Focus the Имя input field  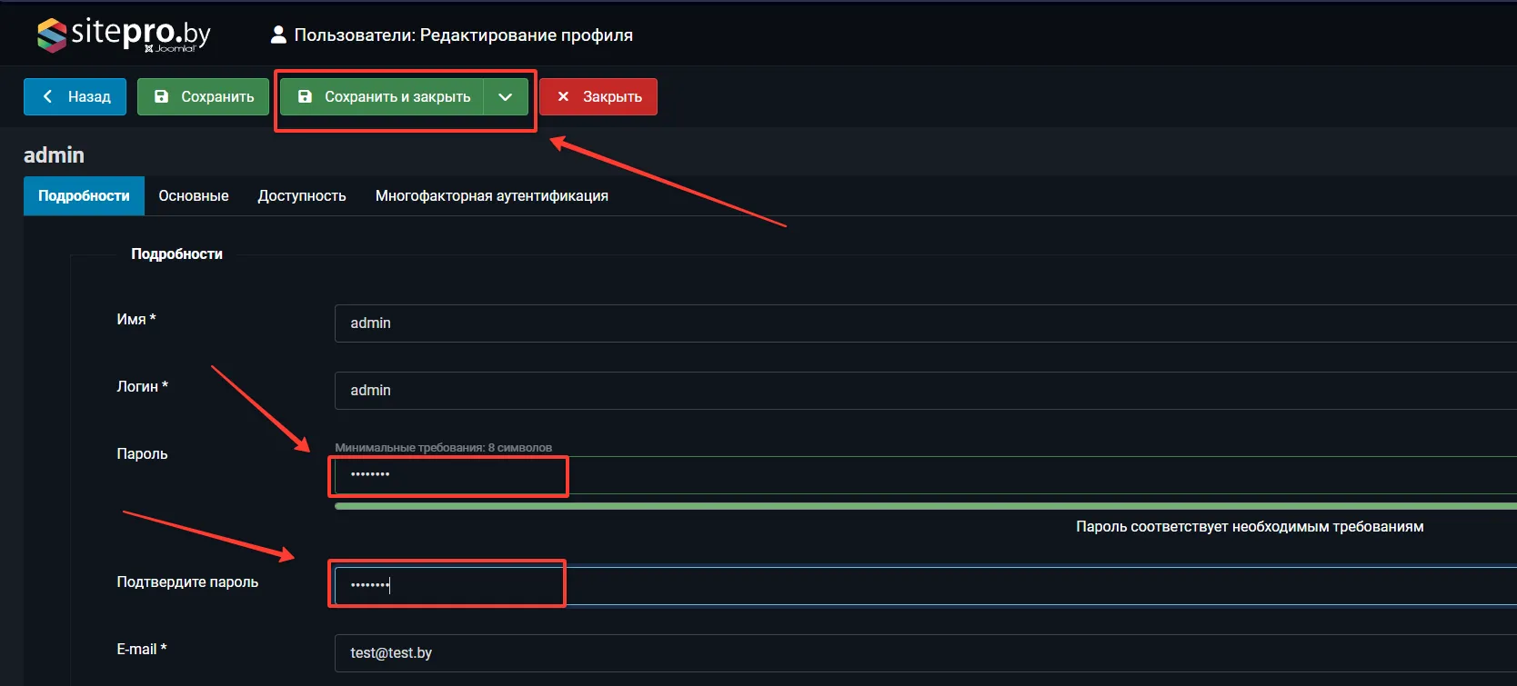pyautogui.click(x=909, y=323)
